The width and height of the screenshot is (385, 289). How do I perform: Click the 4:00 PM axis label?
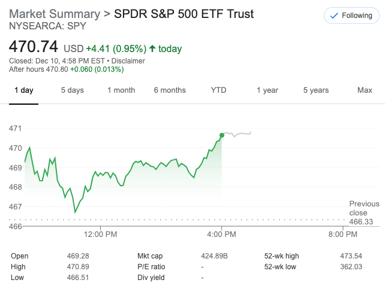(222, 234)
